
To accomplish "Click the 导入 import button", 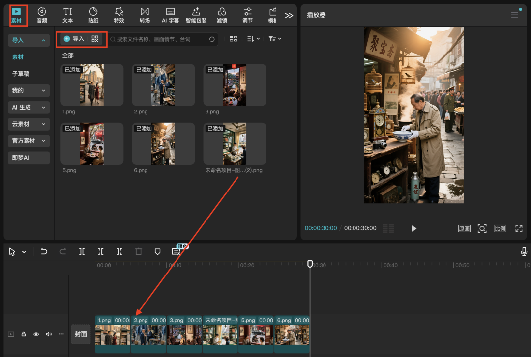I will [74, 39].
